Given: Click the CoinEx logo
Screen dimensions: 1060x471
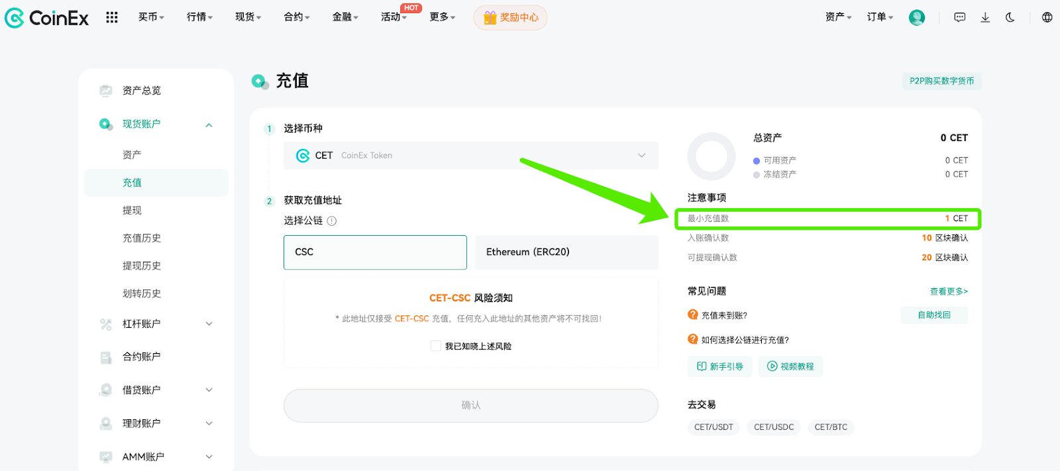Looking at the screenshot, I should [x=46, y=18].
